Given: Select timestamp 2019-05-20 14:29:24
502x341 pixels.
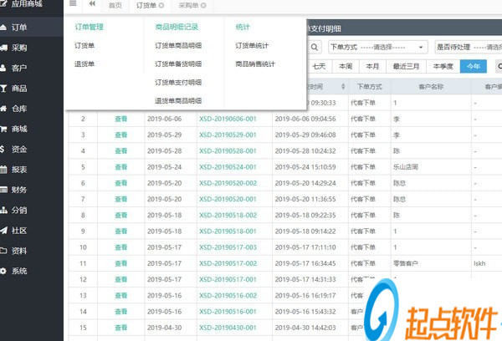Looking at the screenshot, I should (x=305, y=183).
